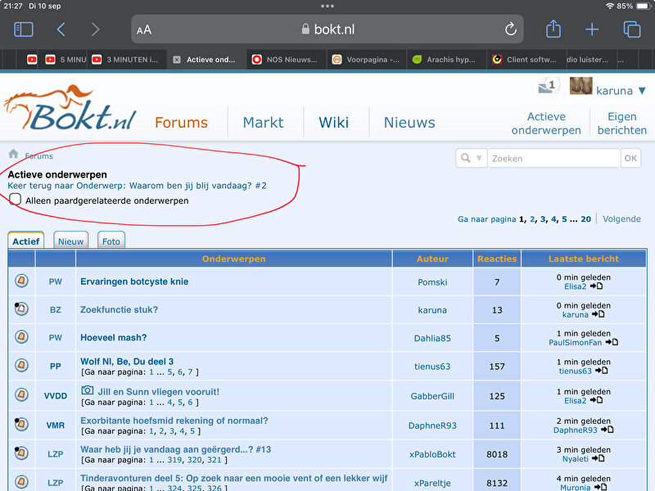Switch to the Foto tab
655x491 pixels.
pos(111,241)
